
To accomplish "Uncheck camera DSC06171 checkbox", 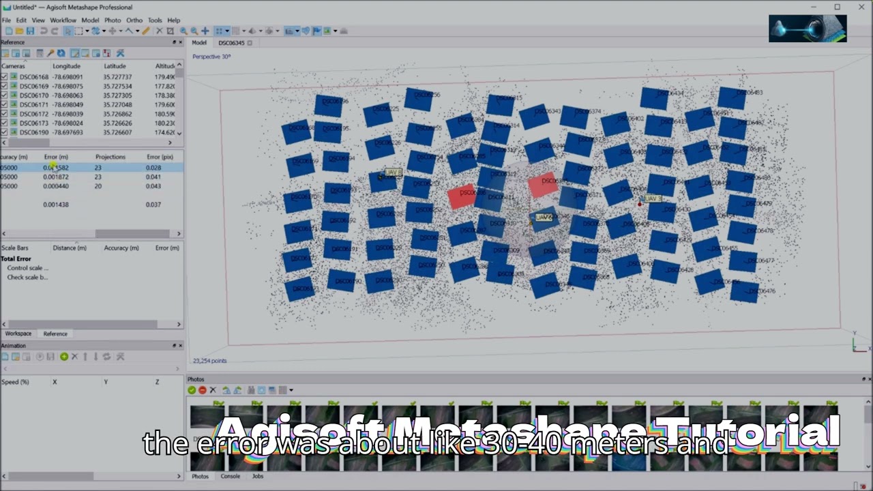I will pos(4,105).
